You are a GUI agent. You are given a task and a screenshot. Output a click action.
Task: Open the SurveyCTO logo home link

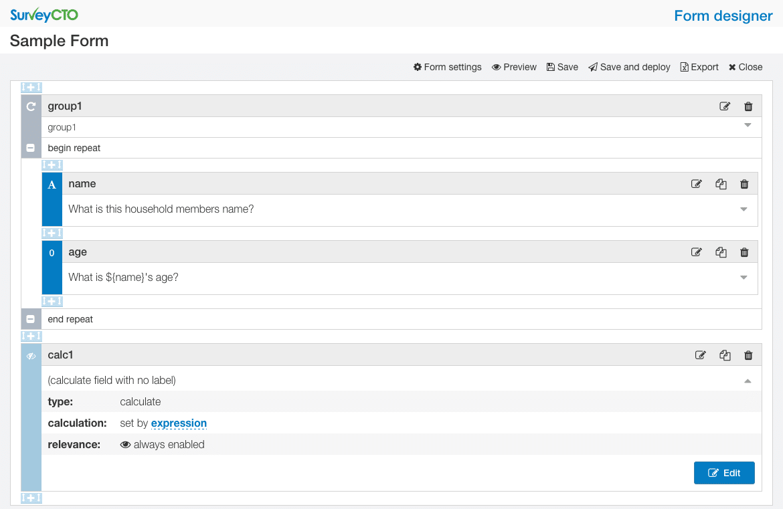pyautogui.click(x=44, y=15)
